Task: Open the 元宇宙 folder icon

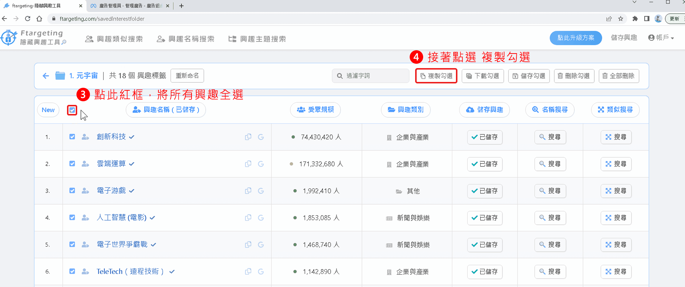Action: [60, 76]
